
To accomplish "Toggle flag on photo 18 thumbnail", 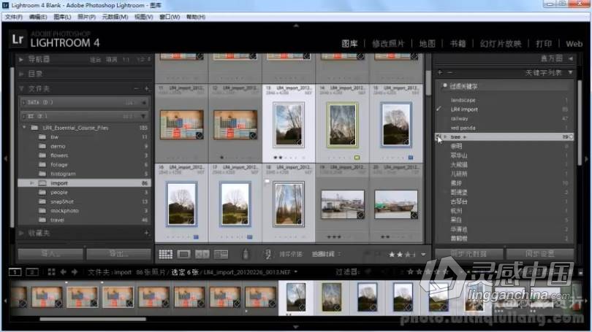I will [267, 181].
